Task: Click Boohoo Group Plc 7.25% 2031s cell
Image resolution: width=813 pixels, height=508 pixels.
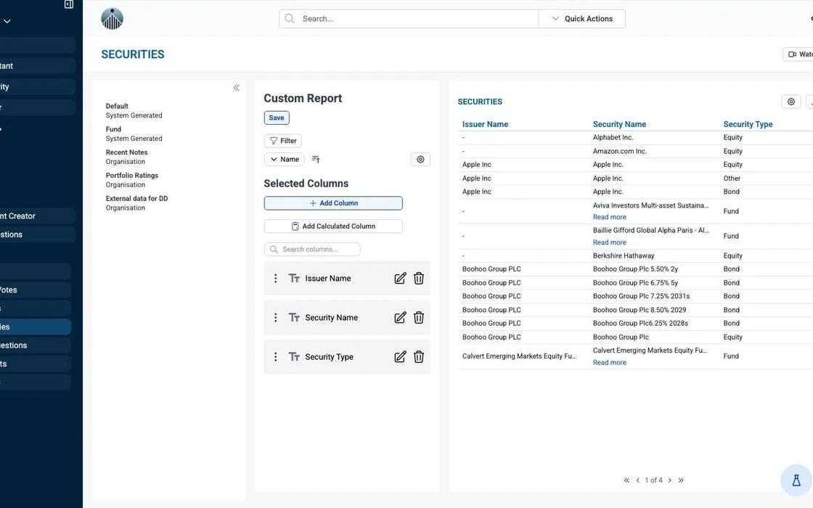Action: pos(641,296)
